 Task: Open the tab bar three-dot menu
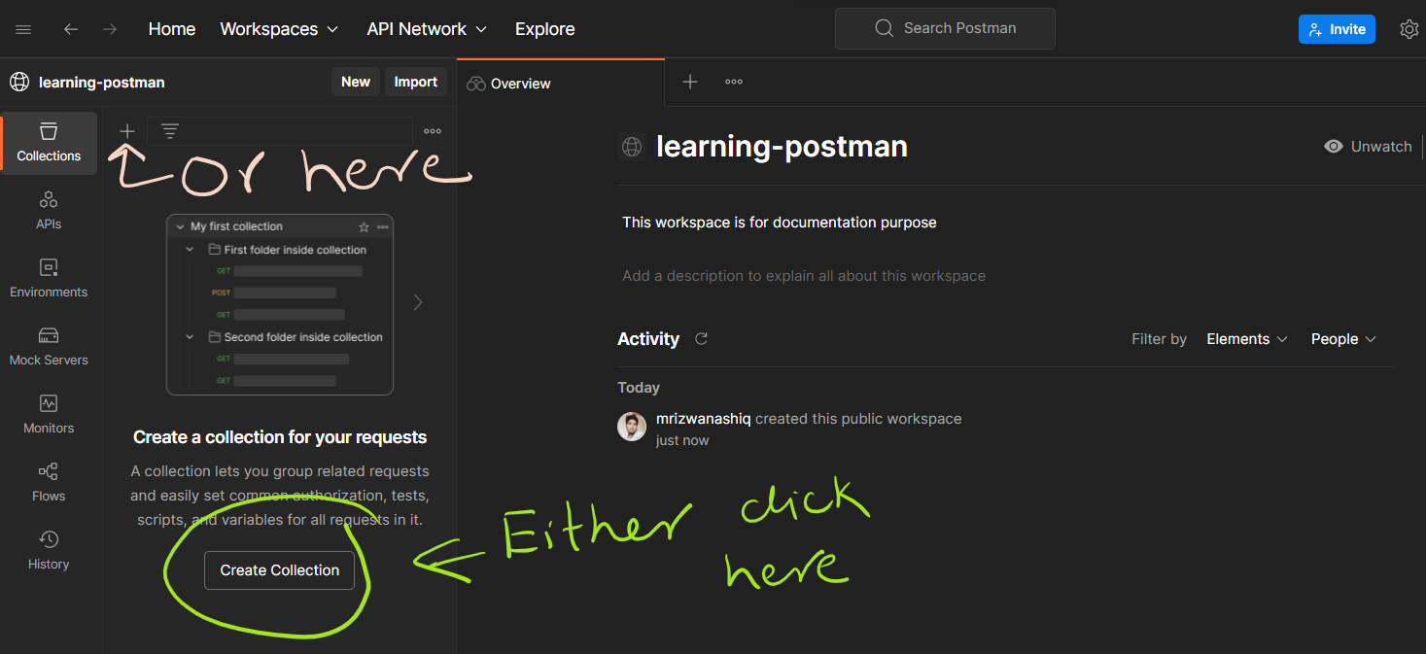click(734, 83)
